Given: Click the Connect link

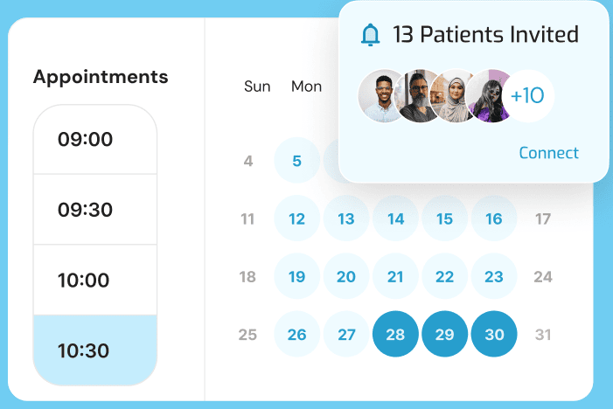Looking at the screenshot, I should (x=548, y=153).
